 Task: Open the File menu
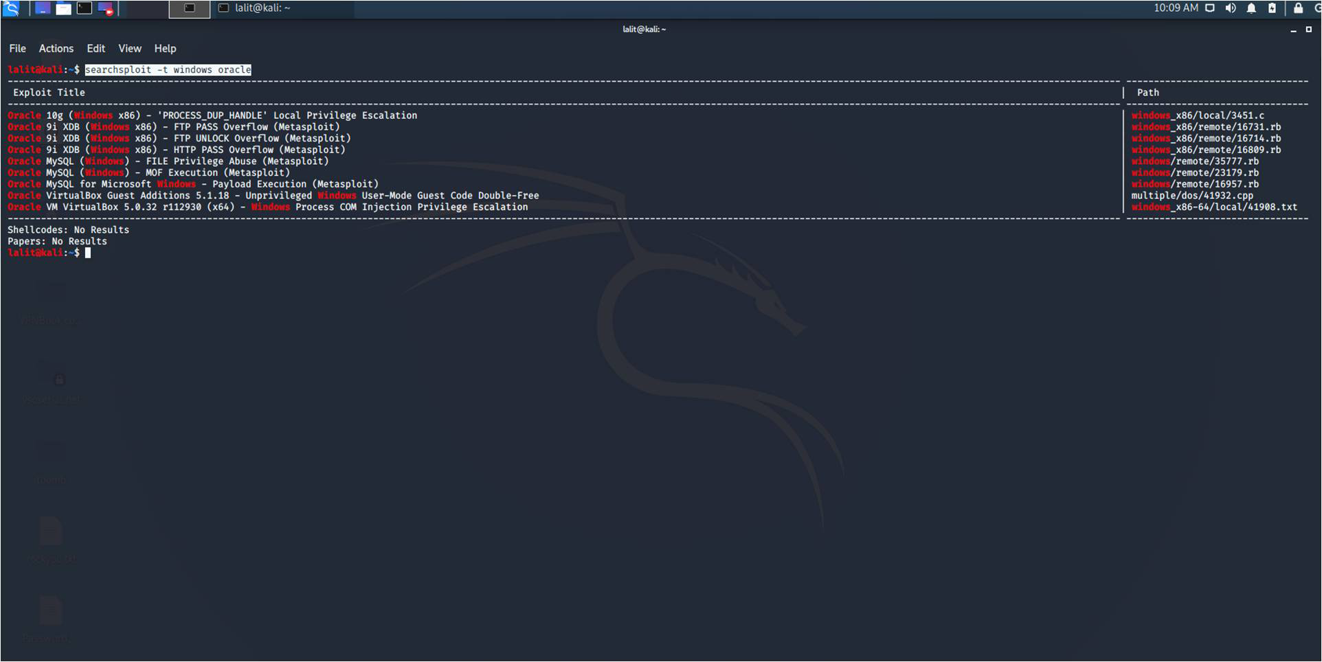point(17,49)
